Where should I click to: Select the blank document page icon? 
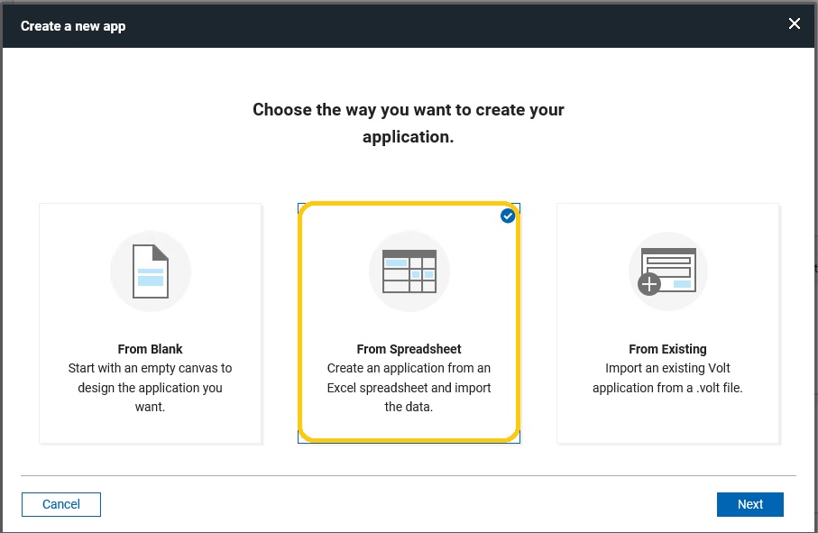tap(151, 271)
